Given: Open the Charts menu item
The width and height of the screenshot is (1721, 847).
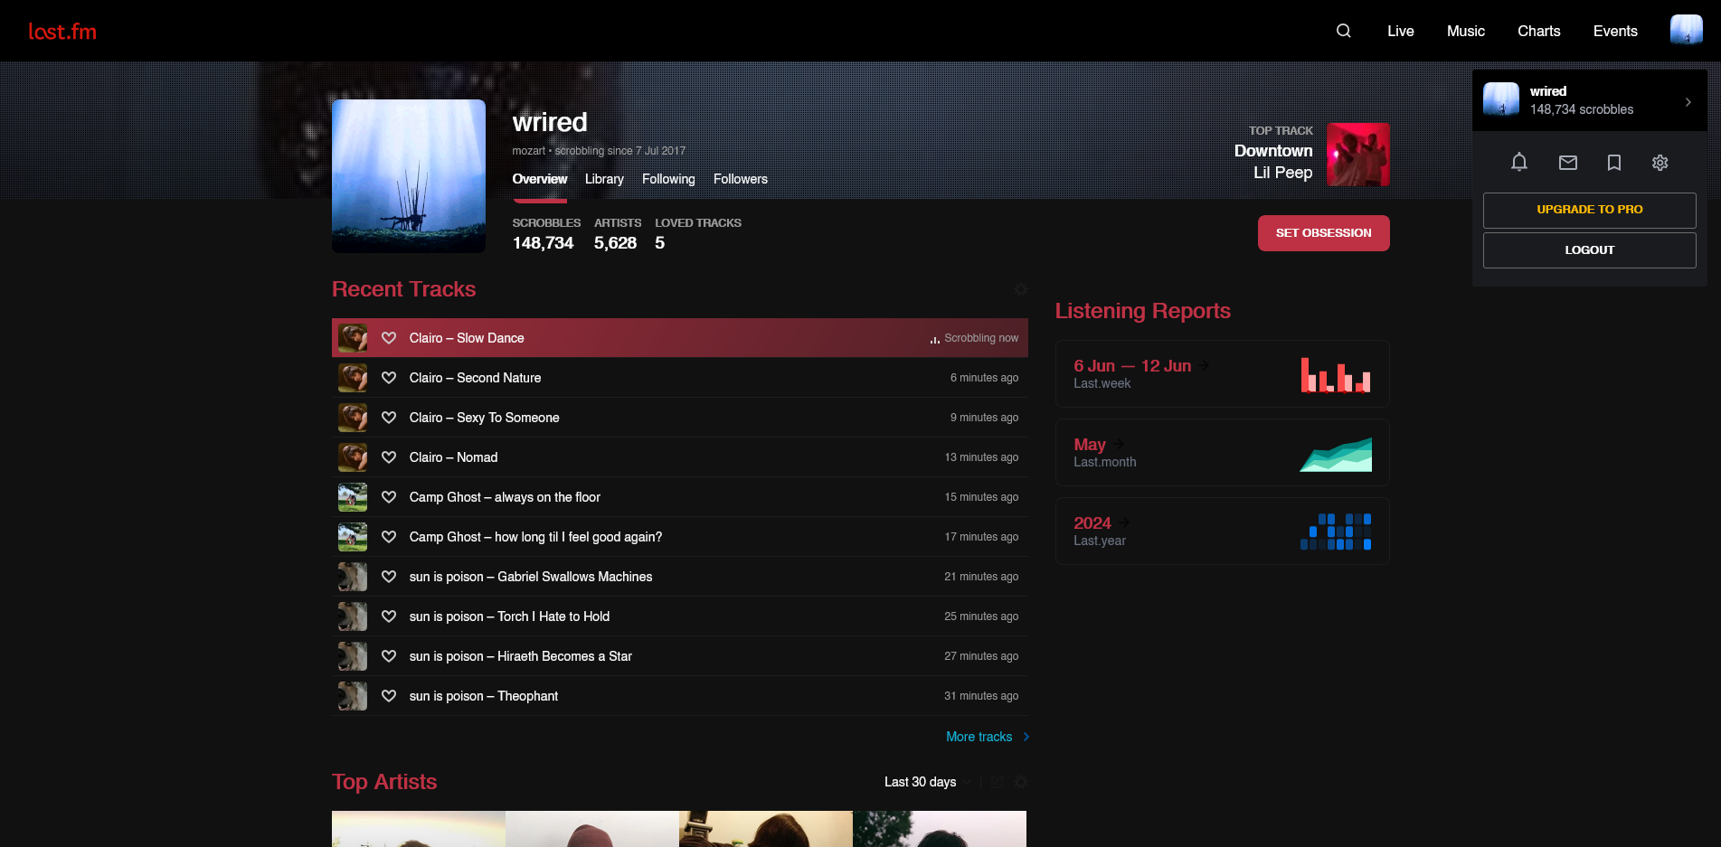Looking at the screenshot, I should pyautogui.click(x=1539, y=31).
